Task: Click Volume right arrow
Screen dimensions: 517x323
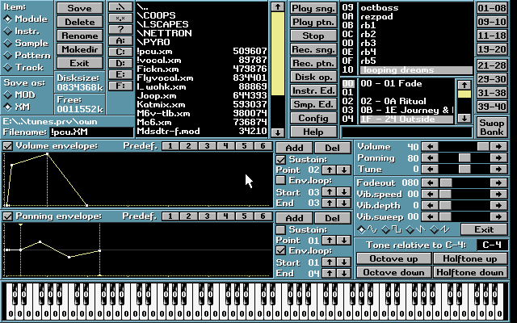Action: click(498, 147)
